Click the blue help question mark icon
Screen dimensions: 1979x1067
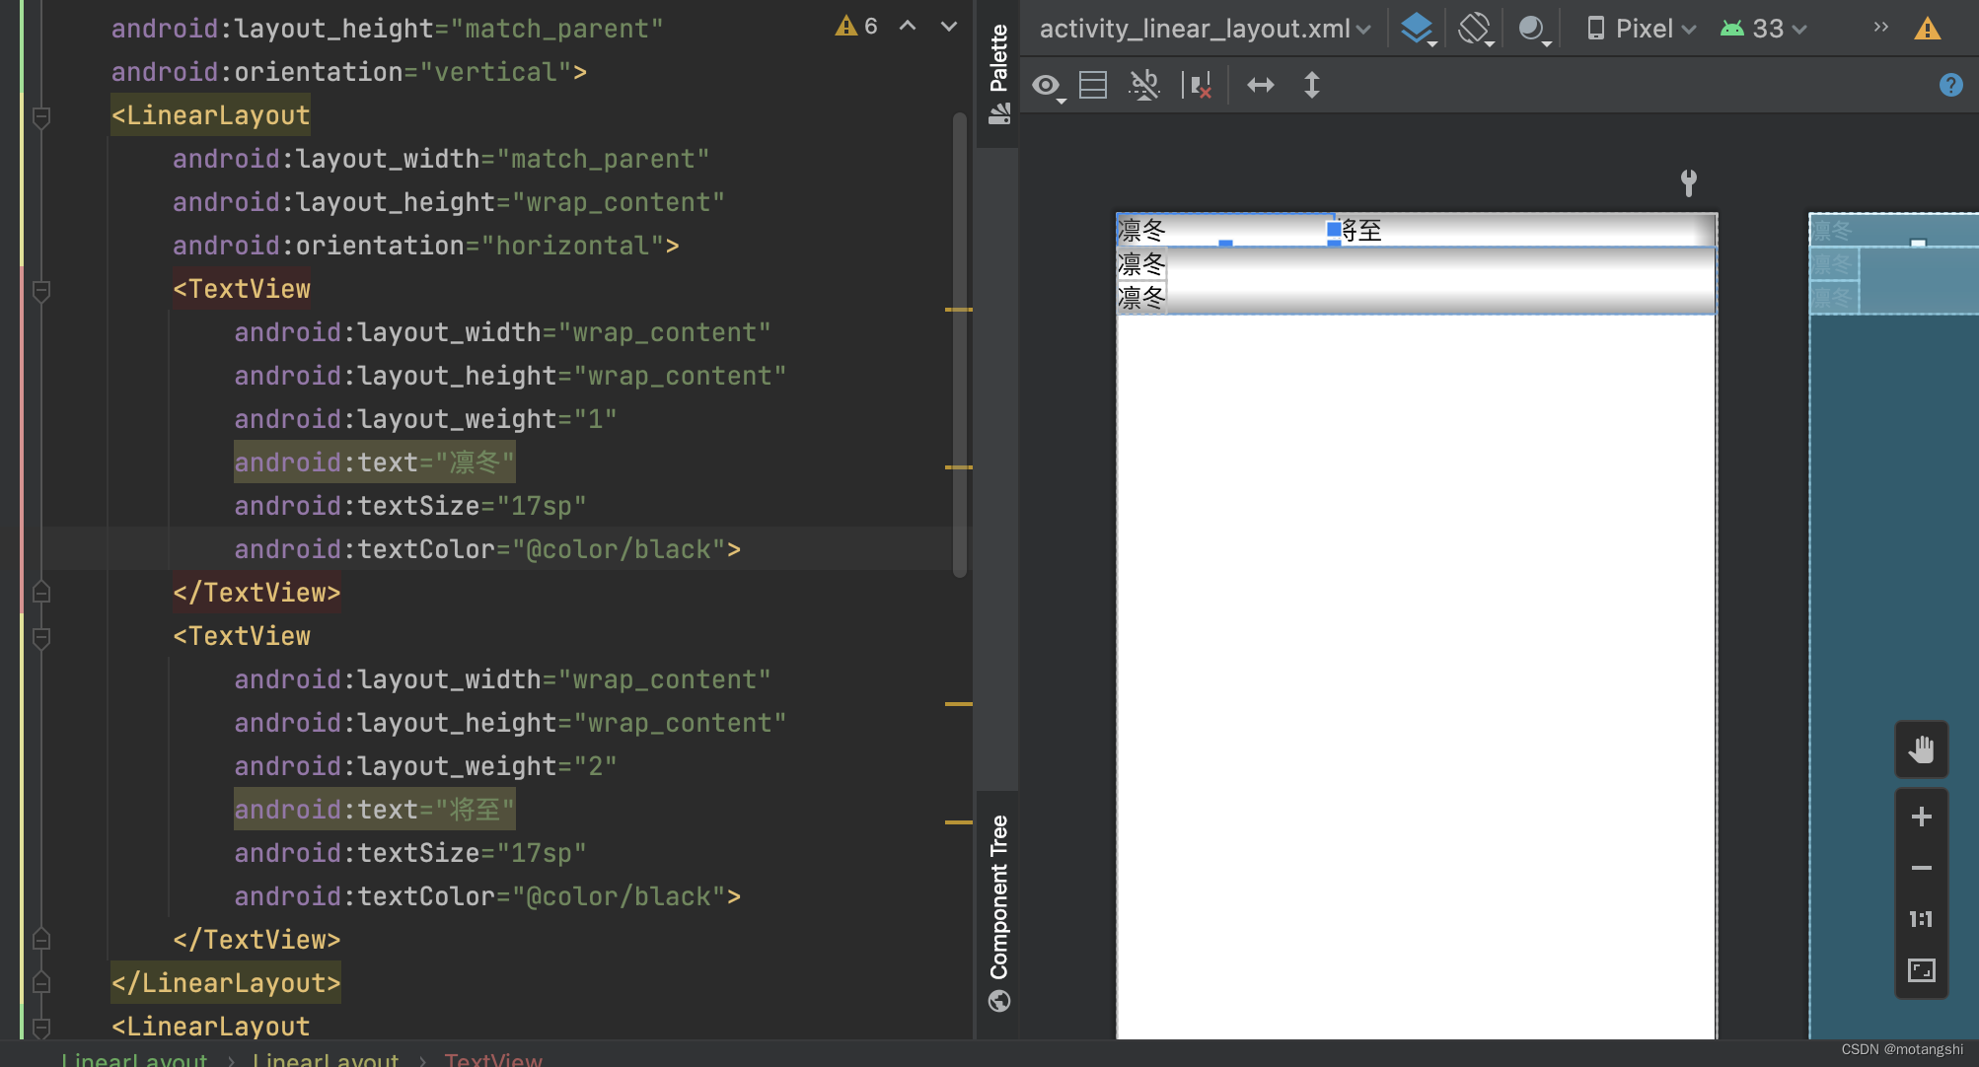coord(1951,85)
